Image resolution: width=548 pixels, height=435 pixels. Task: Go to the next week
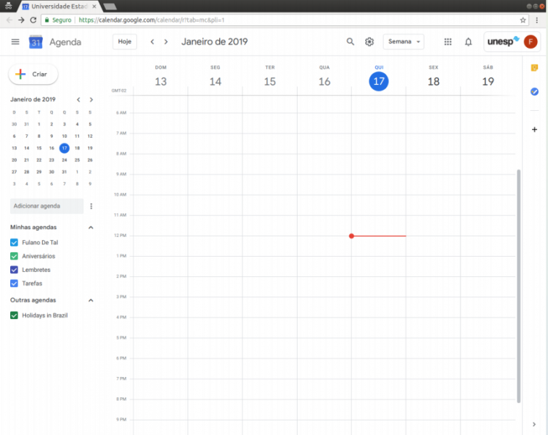pyautogui.click(x=166, y=42)
